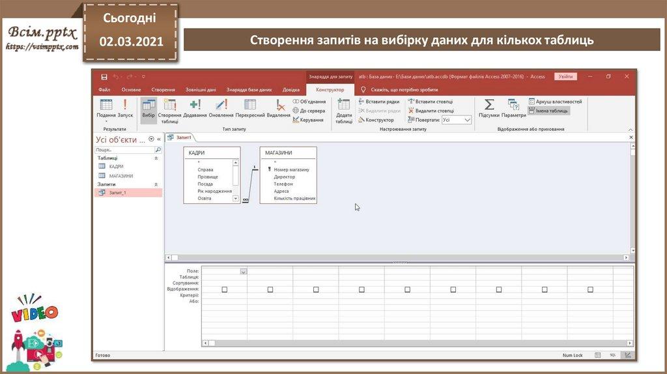Viewport: 667px width, 374px height.
Task: Click the navigation pane Пошук search field
Action: [124, 150]
